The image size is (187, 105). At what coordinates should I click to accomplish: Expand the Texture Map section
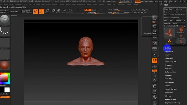pyautogui.click(x=170, y=99)
